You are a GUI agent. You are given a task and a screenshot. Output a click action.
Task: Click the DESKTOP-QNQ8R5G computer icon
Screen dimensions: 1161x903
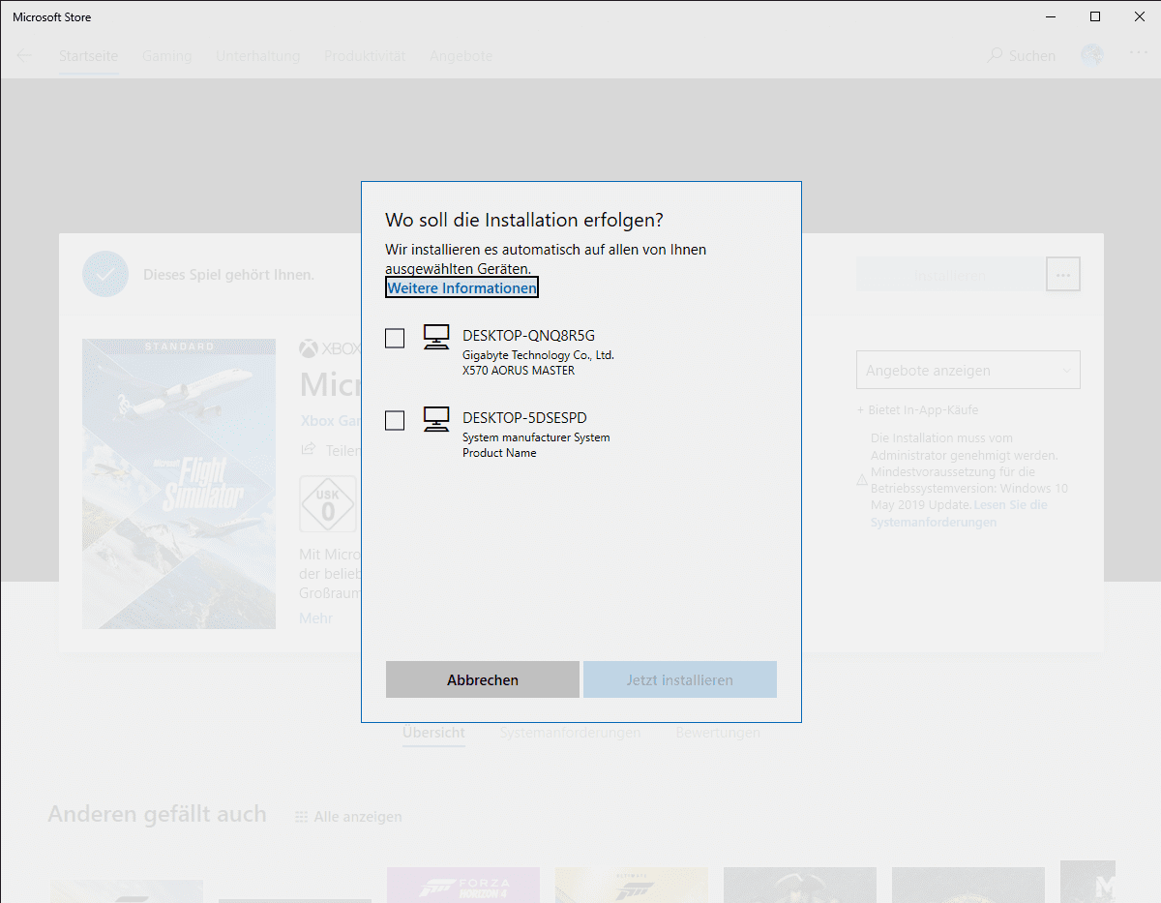(436, 337)
